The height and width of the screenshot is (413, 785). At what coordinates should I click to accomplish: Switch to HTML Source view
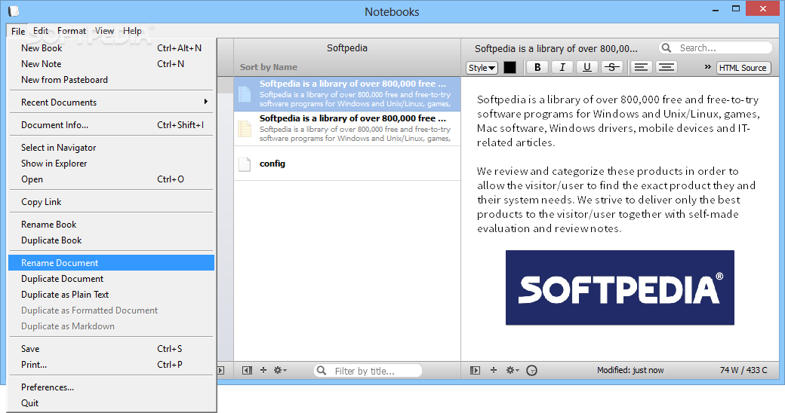[x=743, y=68]
